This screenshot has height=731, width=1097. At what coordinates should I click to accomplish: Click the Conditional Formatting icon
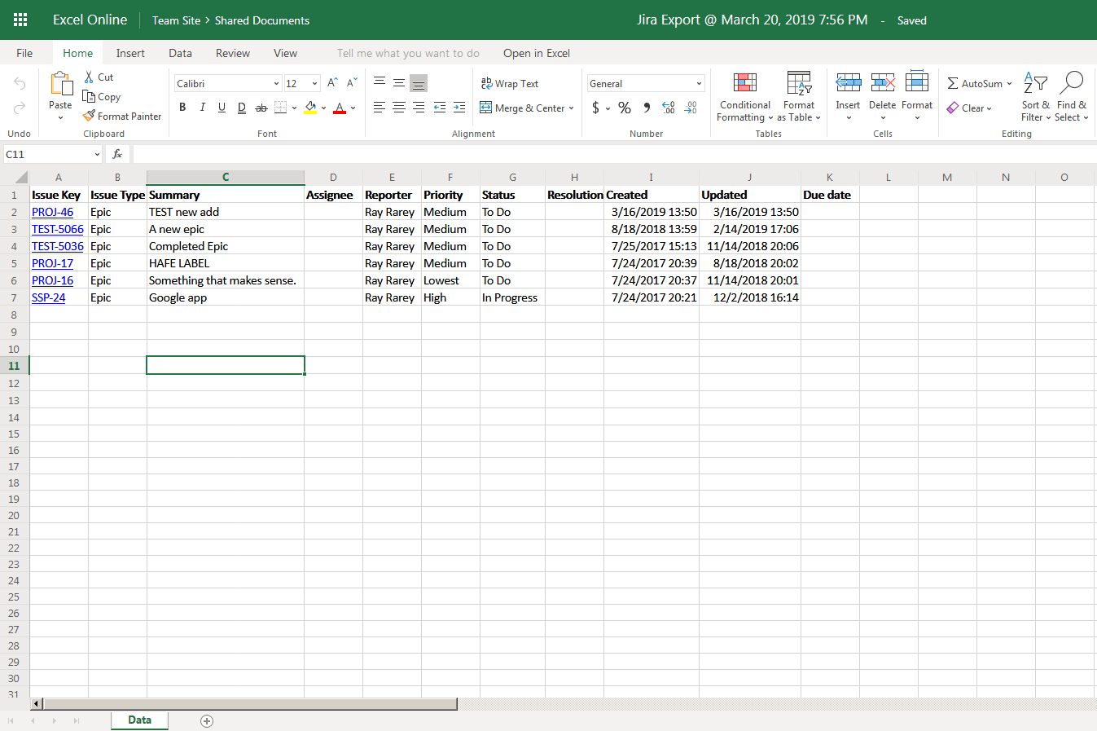pyautogui.click(x=745, y=83)
